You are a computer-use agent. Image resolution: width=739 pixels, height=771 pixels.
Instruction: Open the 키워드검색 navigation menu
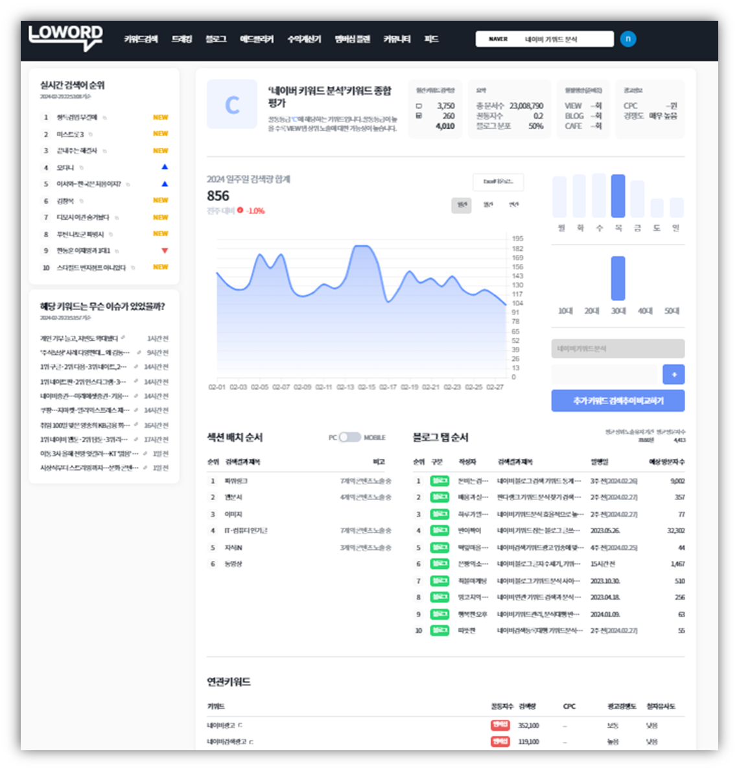141,39
